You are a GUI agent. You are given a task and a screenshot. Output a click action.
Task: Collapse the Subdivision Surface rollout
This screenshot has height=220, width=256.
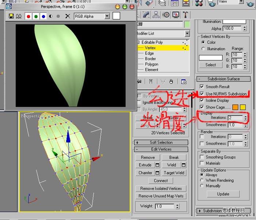[223, 79]
